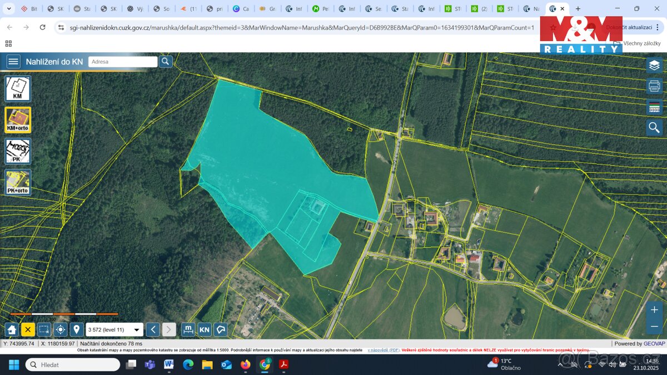Open the PK map layer
The width and height of the screenshot is (667, 375).
pos(17,151)
